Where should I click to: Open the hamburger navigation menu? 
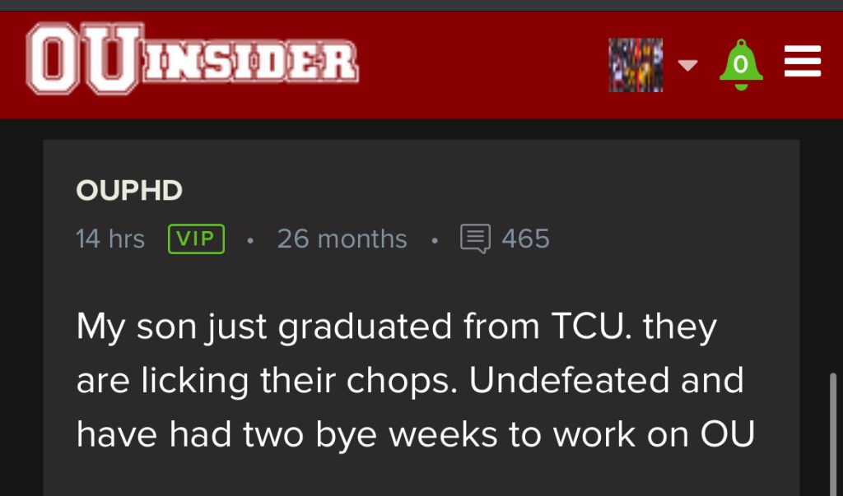[x=802, y=63]
